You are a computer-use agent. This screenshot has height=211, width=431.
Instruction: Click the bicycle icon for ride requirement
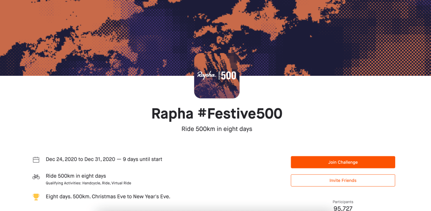36,177
